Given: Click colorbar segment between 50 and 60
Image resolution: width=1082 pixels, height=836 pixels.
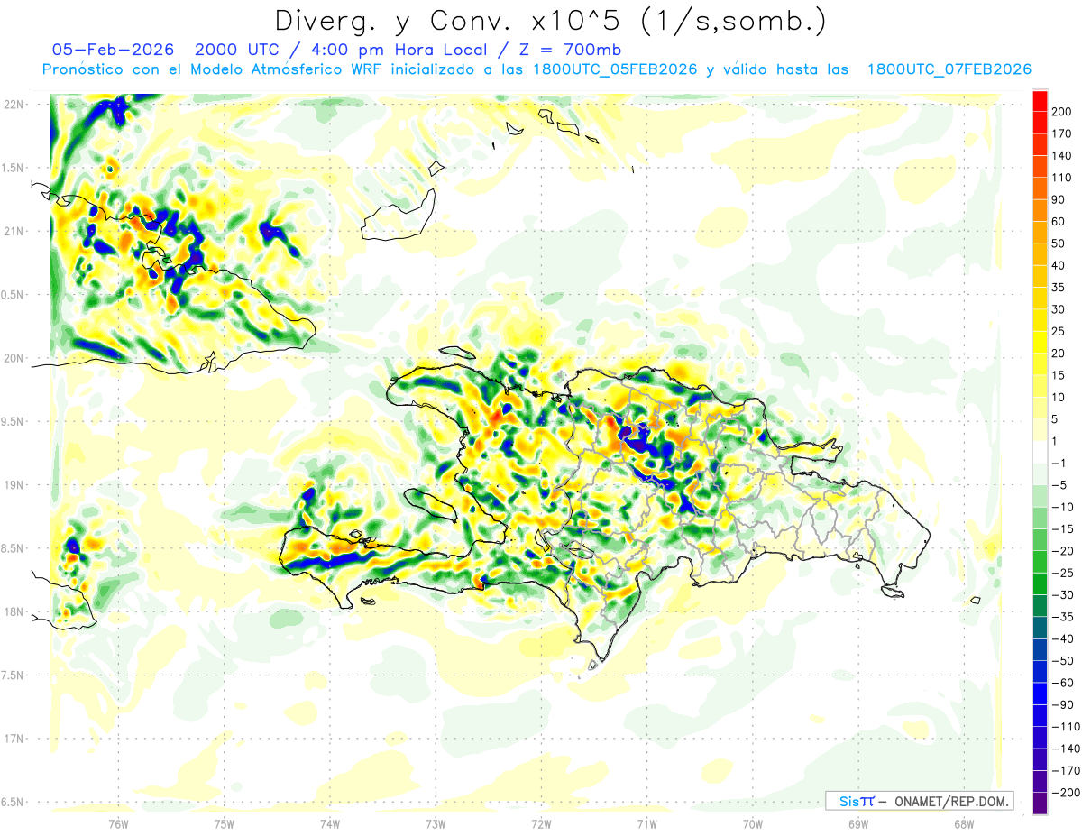Looking at the screenshot, I should click(1040, 233).
